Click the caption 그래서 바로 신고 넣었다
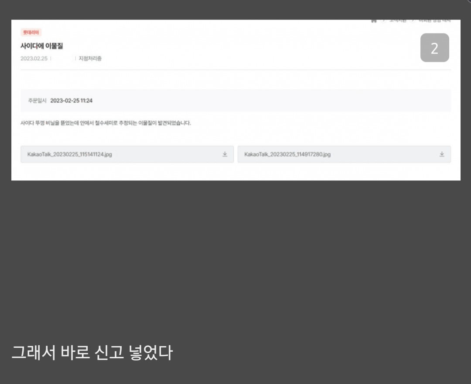Screen dimensions: 471x384 click(x=92, y=353)
